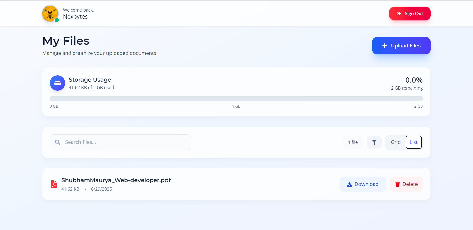The width and height of the screenshot is (473, 230).
Task: Click the plus icon in Upload Files
Action: 384,46
